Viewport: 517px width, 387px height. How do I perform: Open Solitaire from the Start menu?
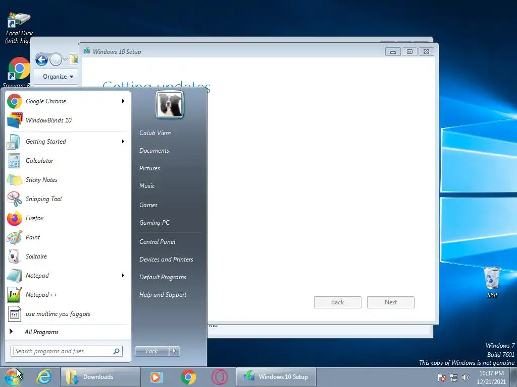[x=66, y=256]
